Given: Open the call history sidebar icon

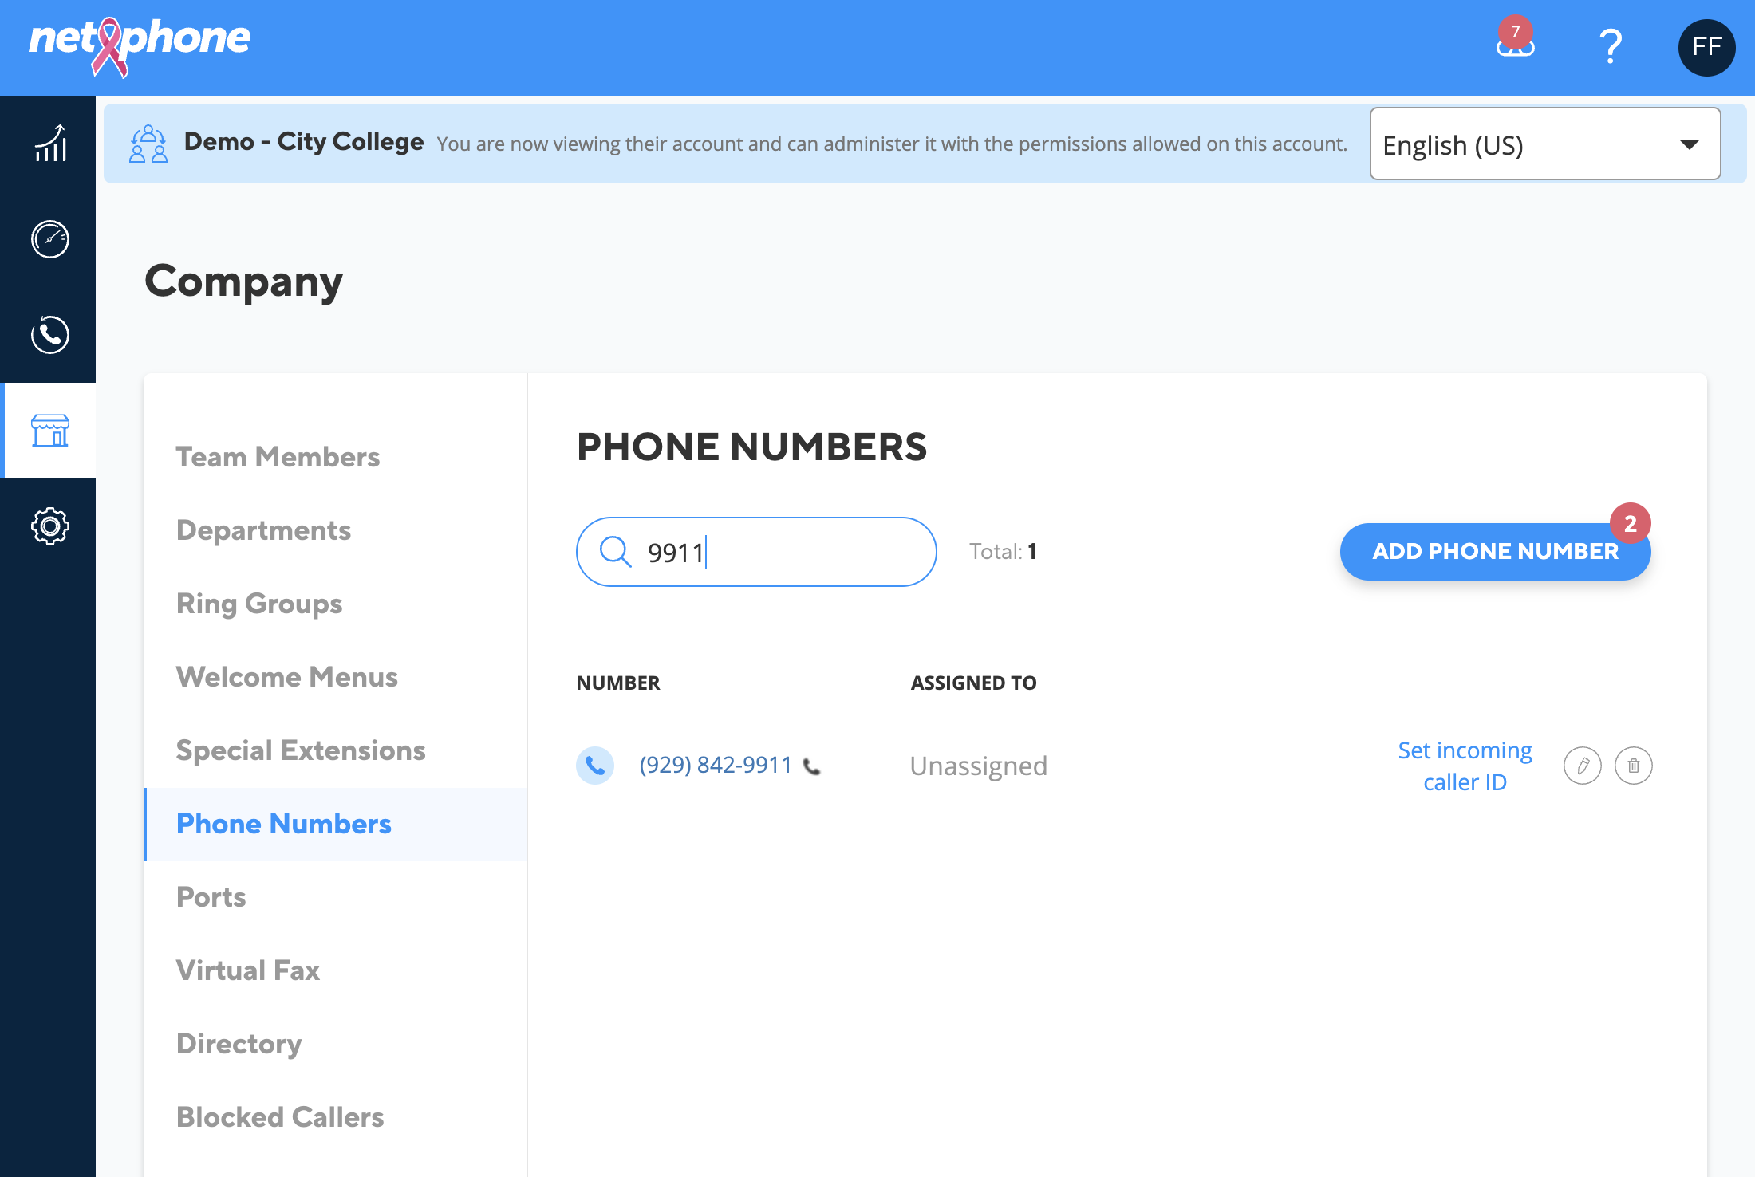Looking at the screenshot, I should click(49, 335).
